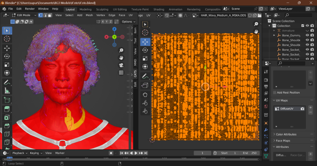Image resolution: width=317 pixels, height=166 pixels.
Task: Toggle visibility of Bone_Dummy object
Action: click(x=307, y=35)
